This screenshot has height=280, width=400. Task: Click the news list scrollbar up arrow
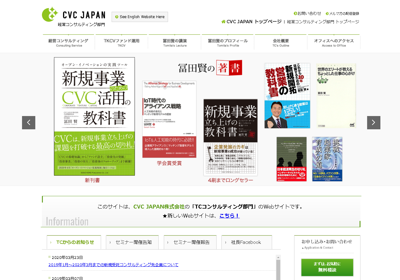tap(278, 257)
